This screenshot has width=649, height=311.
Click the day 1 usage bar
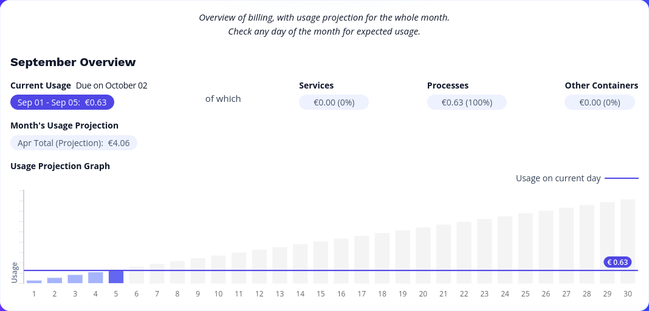click(x=34, y=281)
